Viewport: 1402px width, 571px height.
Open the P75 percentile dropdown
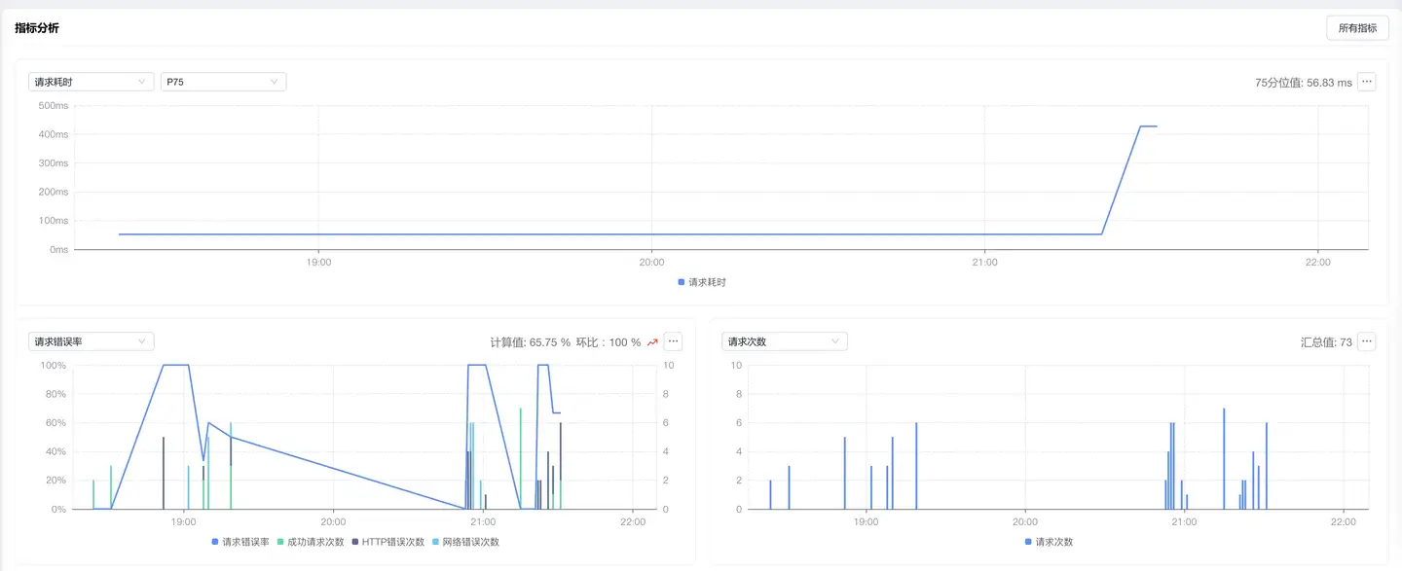(x=223, y=82)
